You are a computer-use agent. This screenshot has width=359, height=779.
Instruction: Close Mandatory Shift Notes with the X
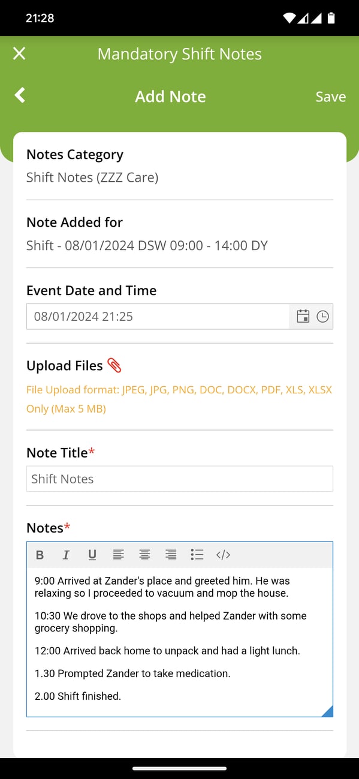pyautogui.click(x=19, y=53)
